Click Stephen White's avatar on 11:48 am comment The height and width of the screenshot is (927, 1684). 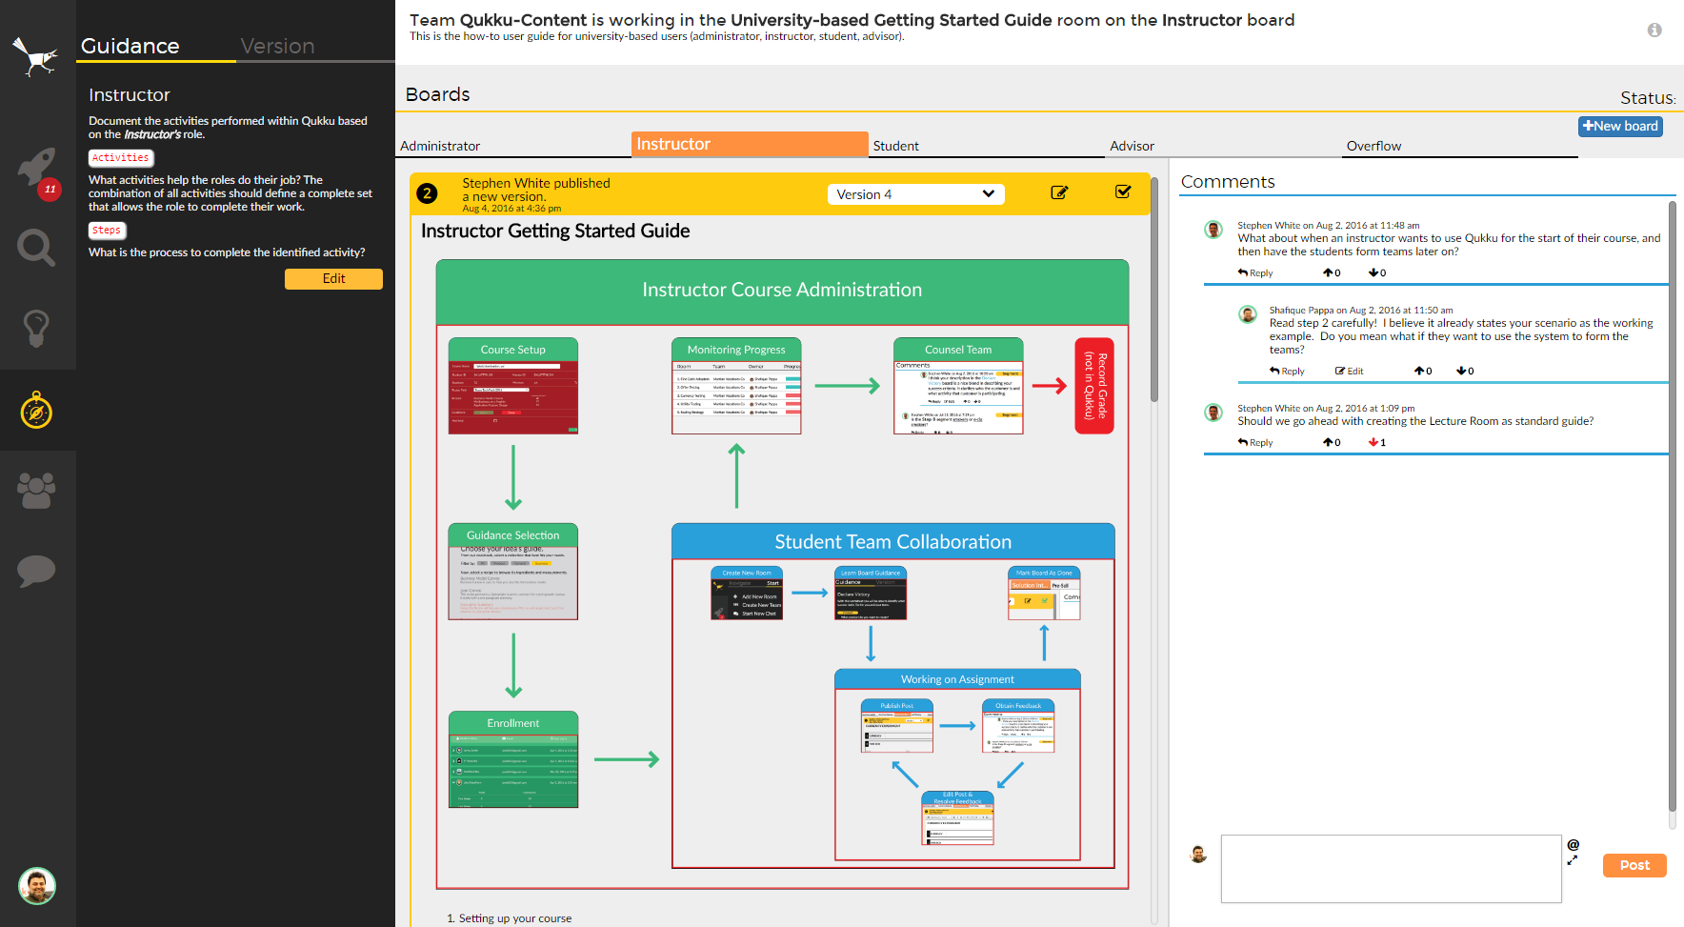[x=1213, y=230]
